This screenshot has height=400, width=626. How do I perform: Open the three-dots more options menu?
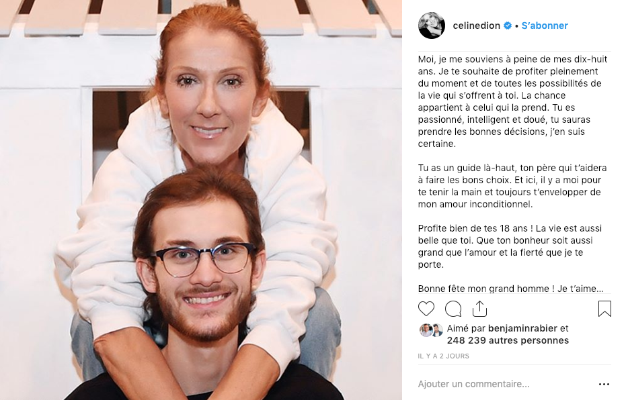click(x=604, y=384)
